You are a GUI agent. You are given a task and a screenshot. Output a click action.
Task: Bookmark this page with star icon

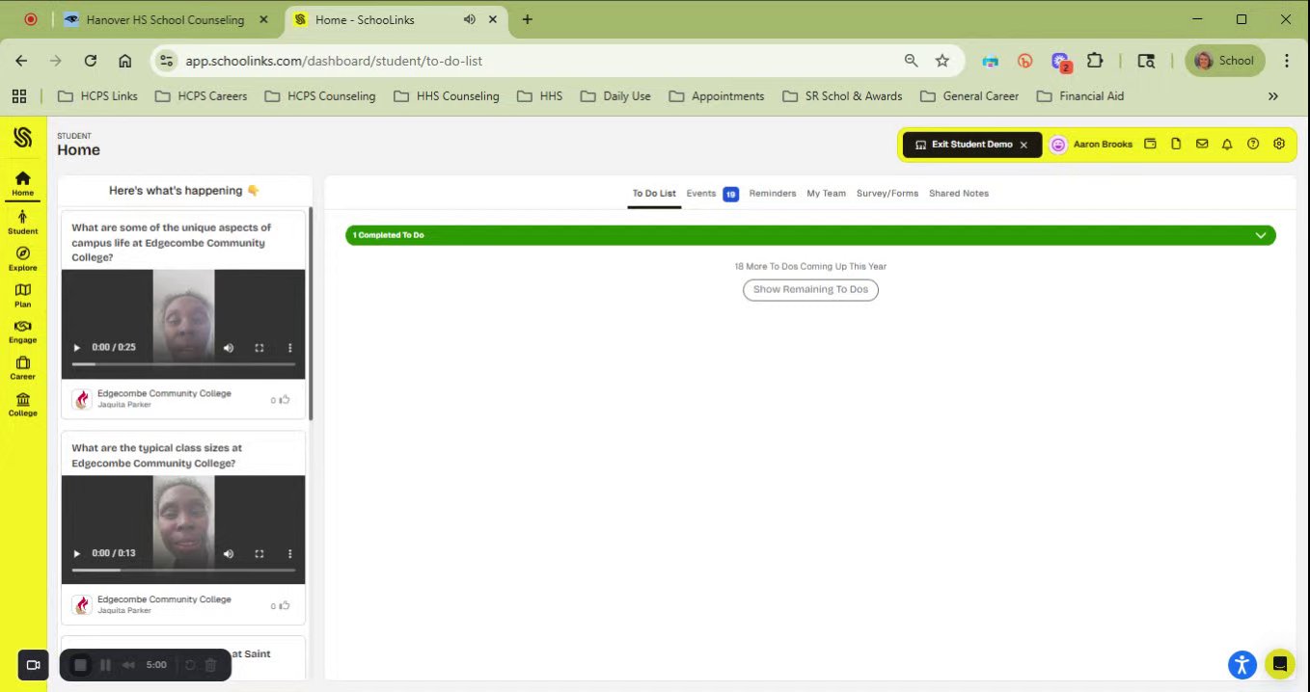[942, 61]
